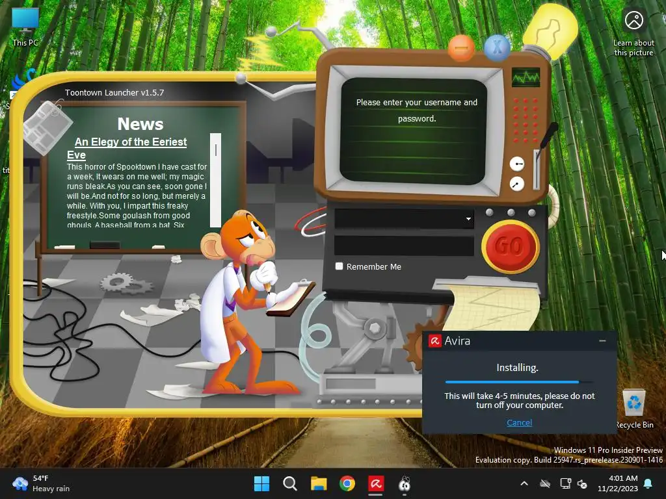This screenshot has width=666, height=499.
Task: Focus the username input field
Action: point(404,219)
